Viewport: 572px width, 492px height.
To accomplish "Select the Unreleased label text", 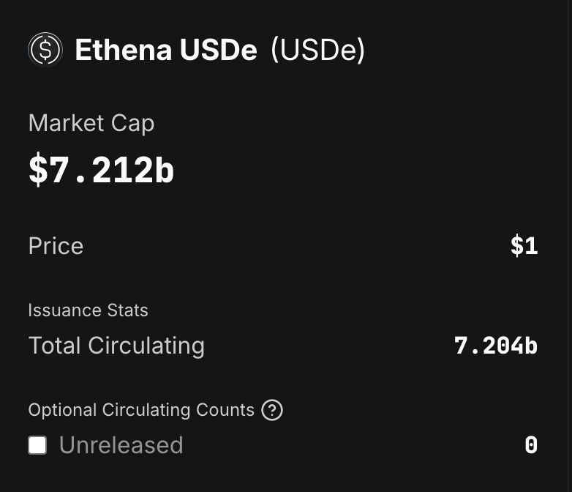I will point(121,445).
